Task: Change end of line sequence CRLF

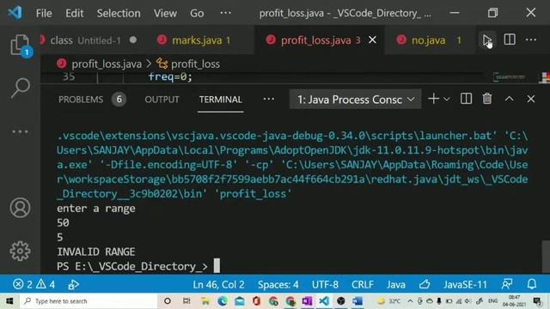Action: click(x=363, y=284)
